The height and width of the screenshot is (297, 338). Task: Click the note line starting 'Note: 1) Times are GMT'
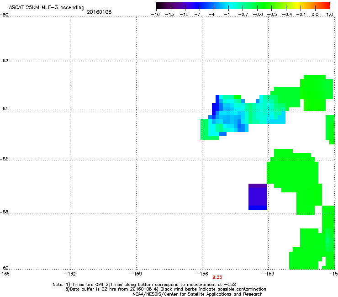tap(144, 285)
